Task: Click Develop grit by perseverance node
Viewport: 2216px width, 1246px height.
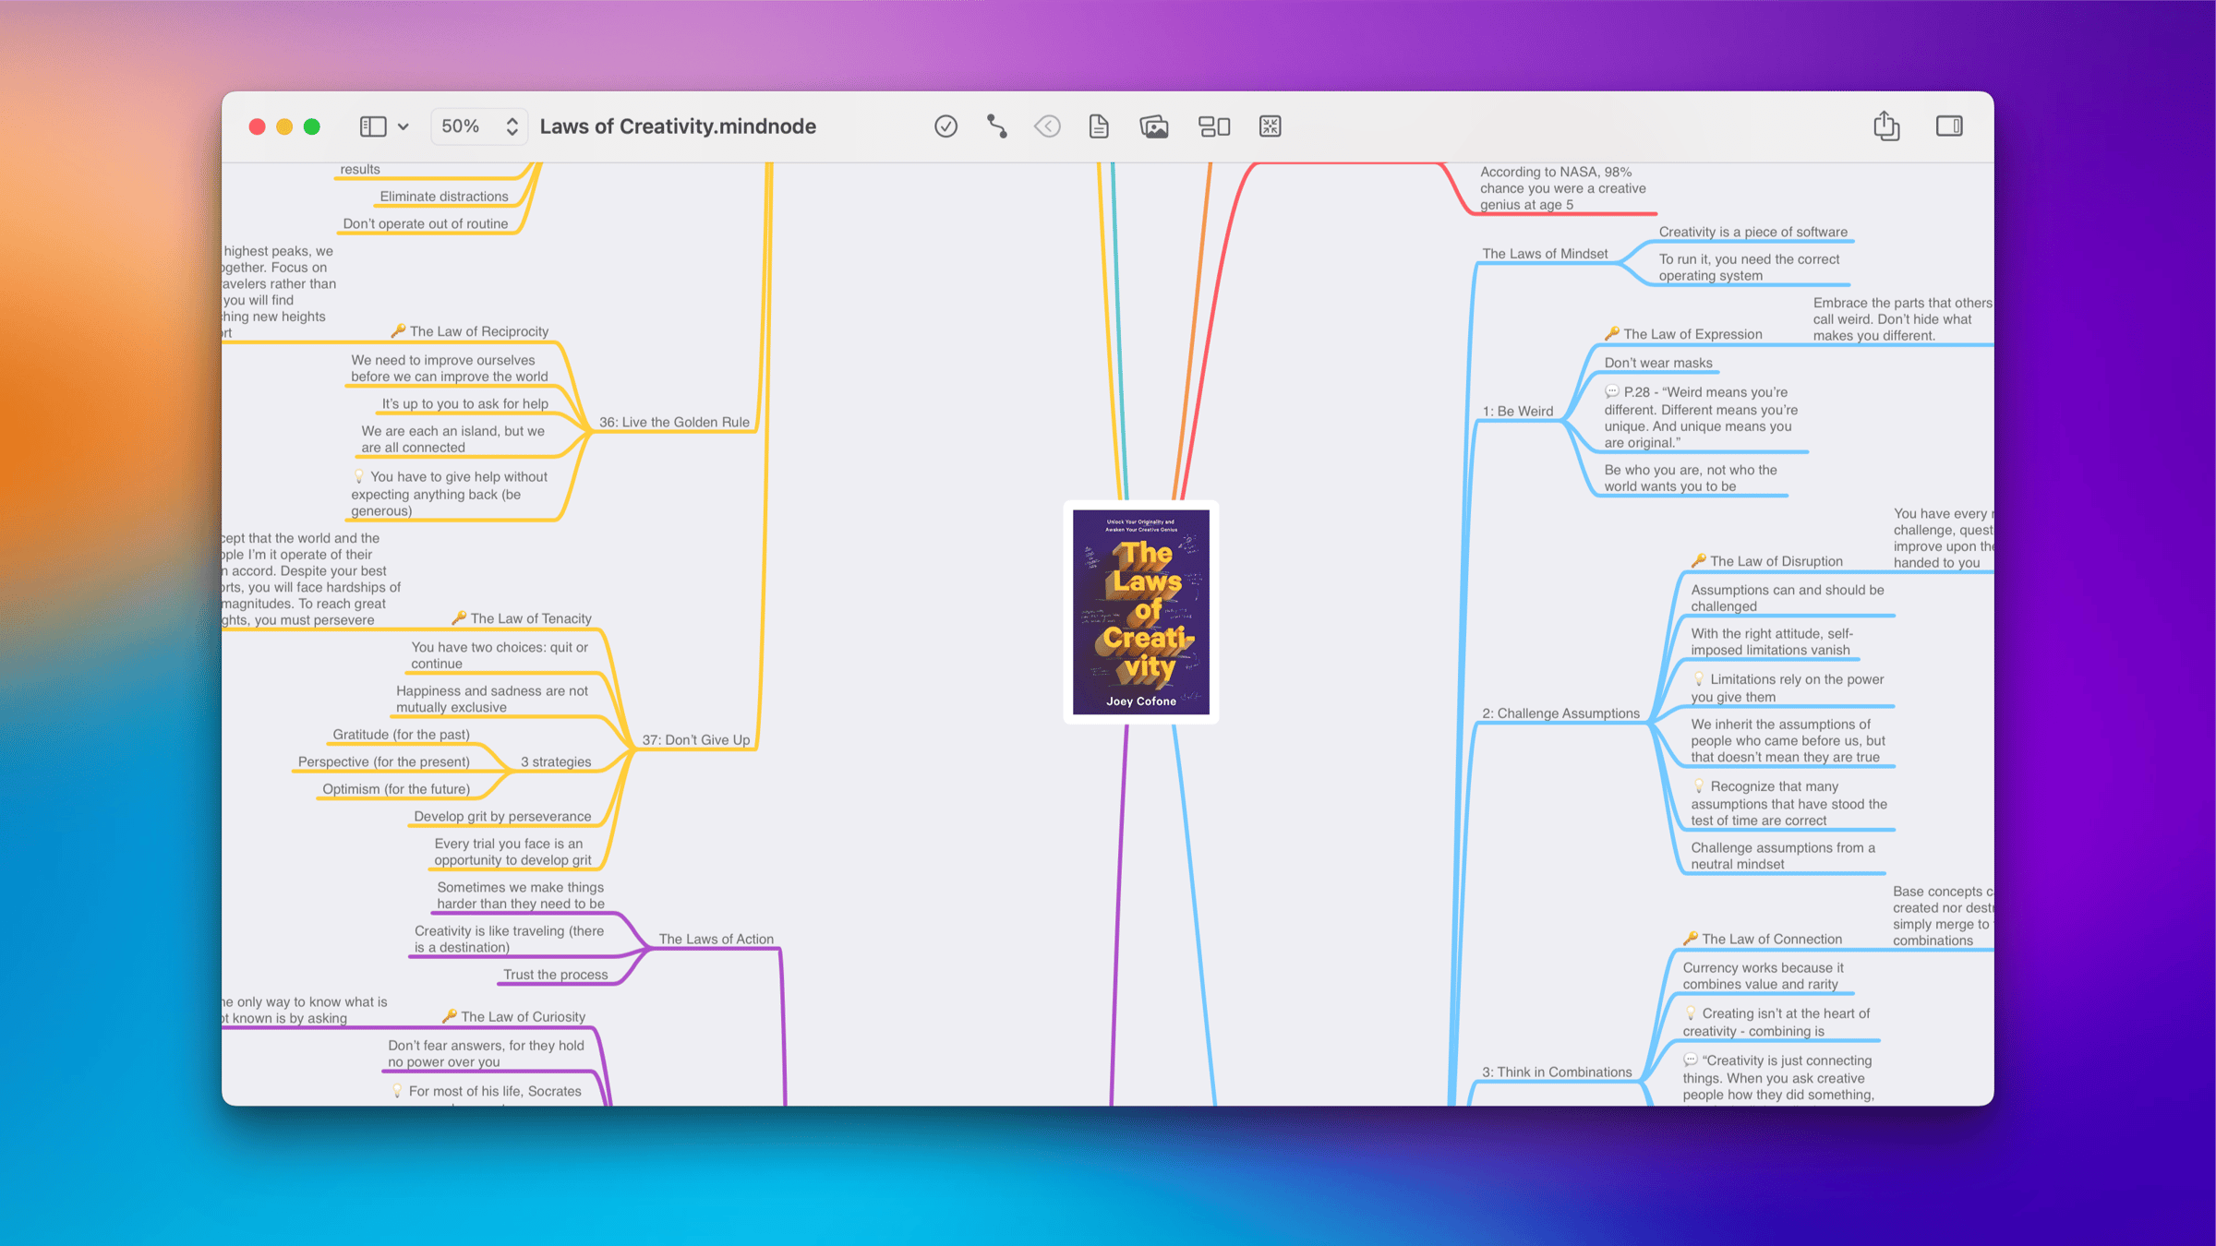Action: pyautogui.click(x=502, y=816)
